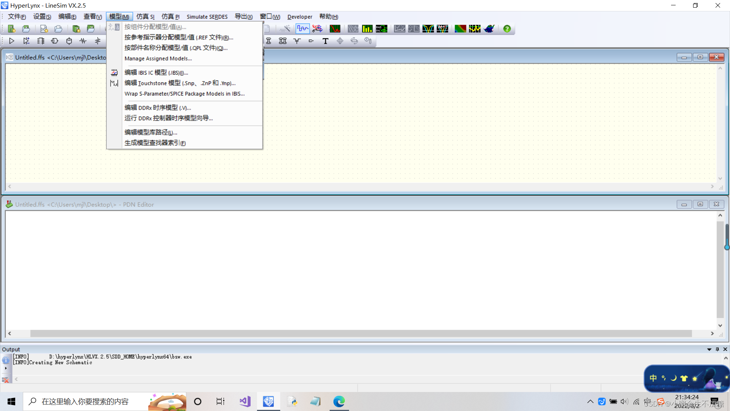Image resolution: width=730 pixels, height=411 pixels.
Task: Open the Output panel dropdown arrow
Action: [x=709, y=349]
